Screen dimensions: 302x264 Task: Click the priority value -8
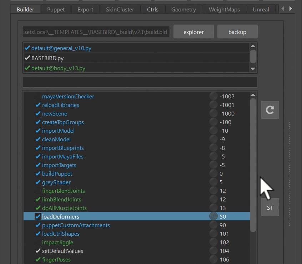tap(222, 148)
